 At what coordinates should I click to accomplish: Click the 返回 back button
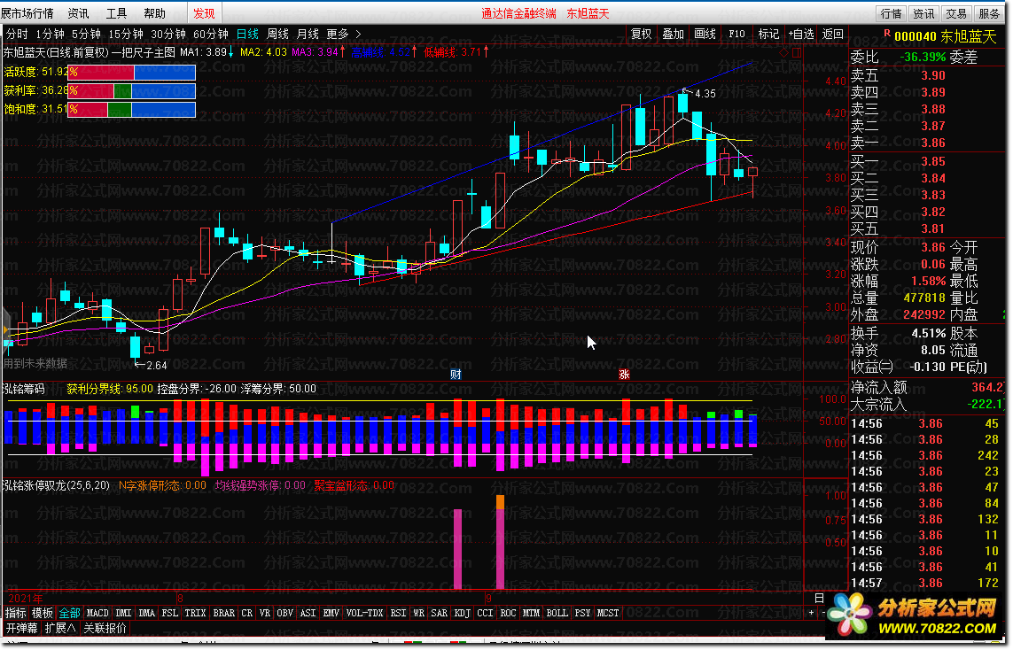click(833, 34)
